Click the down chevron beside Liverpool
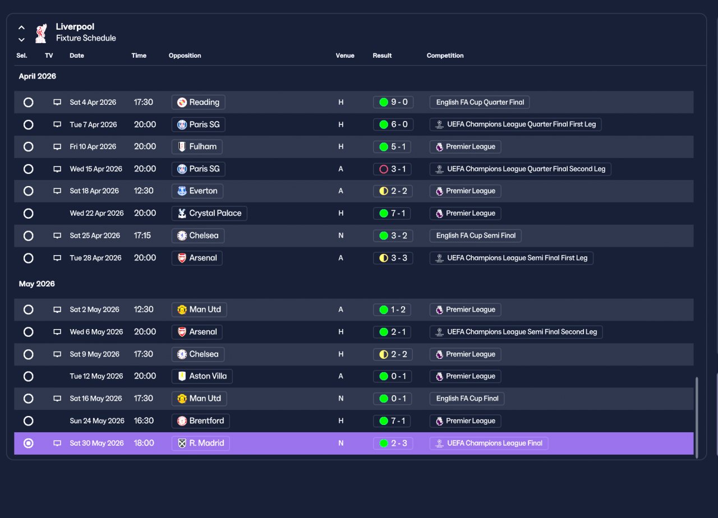The width and height of the screenshot is (718, 518). [x=21, y=39]
